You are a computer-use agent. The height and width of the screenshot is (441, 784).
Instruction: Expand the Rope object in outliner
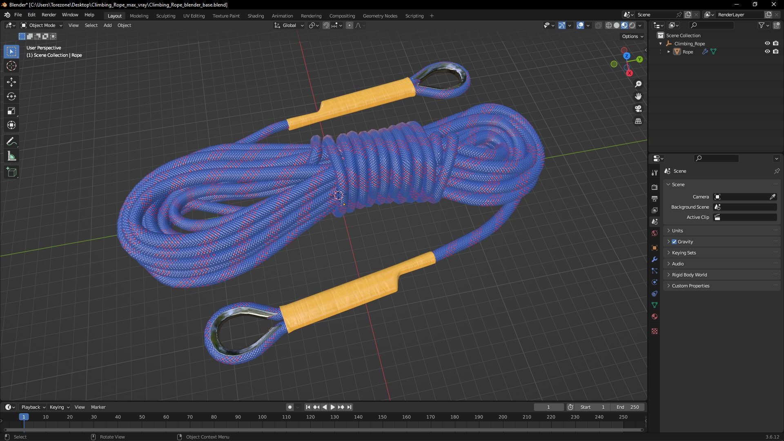pyautogui.click(x=668, y=52)
